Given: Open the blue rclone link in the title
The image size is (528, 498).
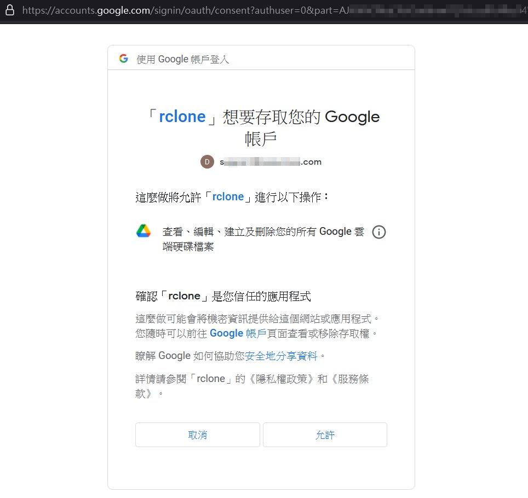Looking at the screenshot, I should [x=182, y=117].
